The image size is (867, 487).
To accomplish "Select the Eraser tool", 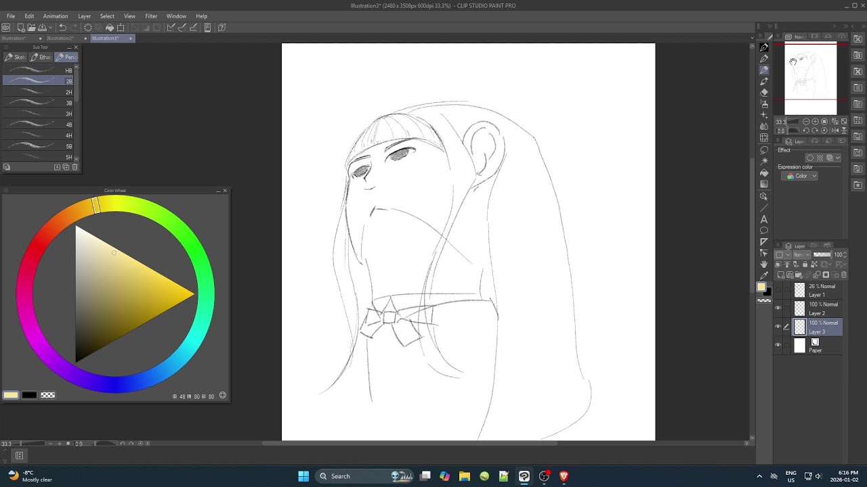I will [x=764, y=92].
